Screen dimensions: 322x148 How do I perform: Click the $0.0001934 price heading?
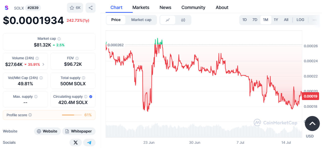click(33, 20)
